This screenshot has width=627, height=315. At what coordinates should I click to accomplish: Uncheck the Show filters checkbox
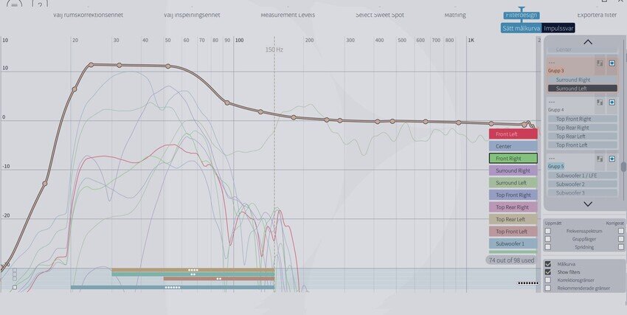[548, 271]
